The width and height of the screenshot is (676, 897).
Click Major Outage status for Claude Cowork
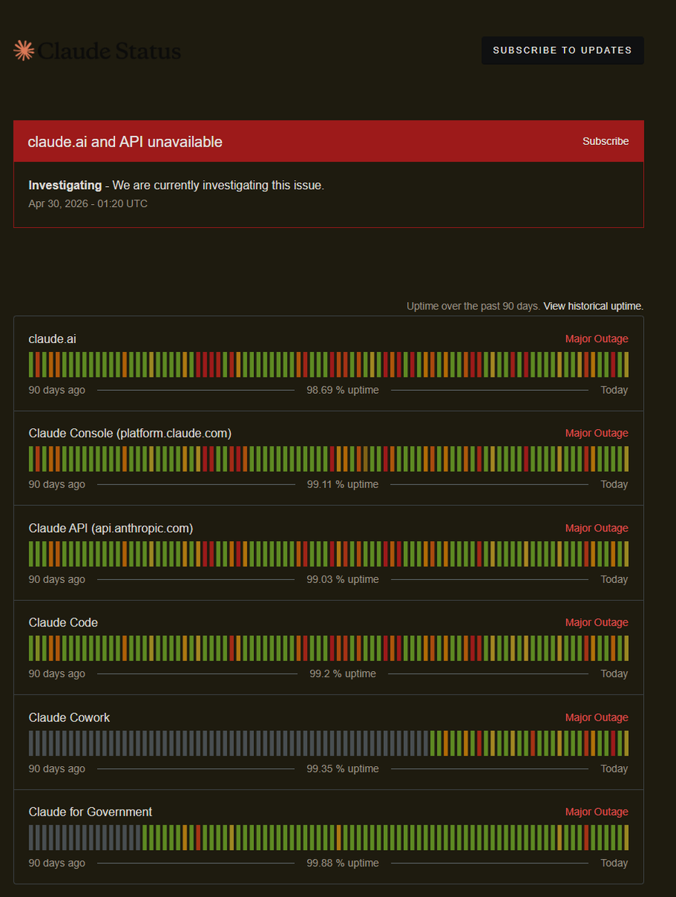597,718
